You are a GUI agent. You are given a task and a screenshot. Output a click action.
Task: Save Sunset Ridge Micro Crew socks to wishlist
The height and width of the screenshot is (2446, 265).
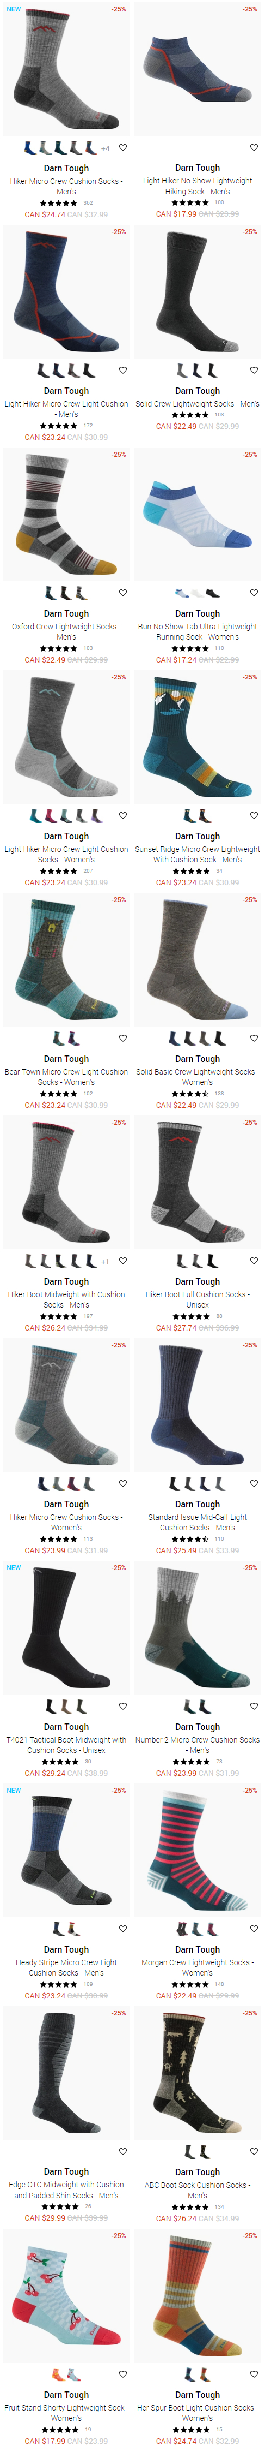pos(254,816)
